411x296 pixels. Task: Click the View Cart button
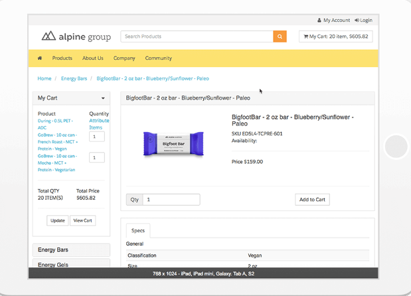click(83, 220)
